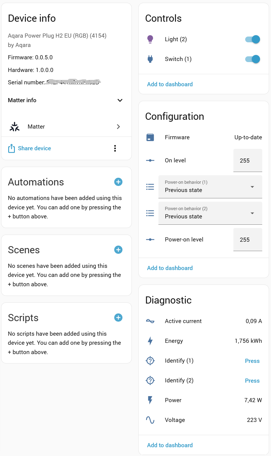Add a new scene with plus icon

coord(118,250)
